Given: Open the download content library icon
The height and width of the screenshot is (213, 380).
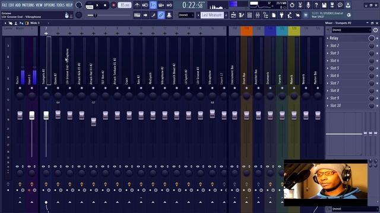Looking at the screenshot, I should pos(349,5).
